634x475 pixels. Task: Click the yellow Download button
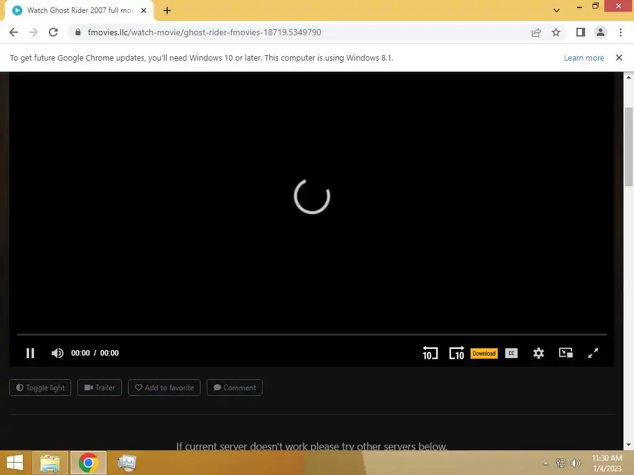tap(484, 353)
